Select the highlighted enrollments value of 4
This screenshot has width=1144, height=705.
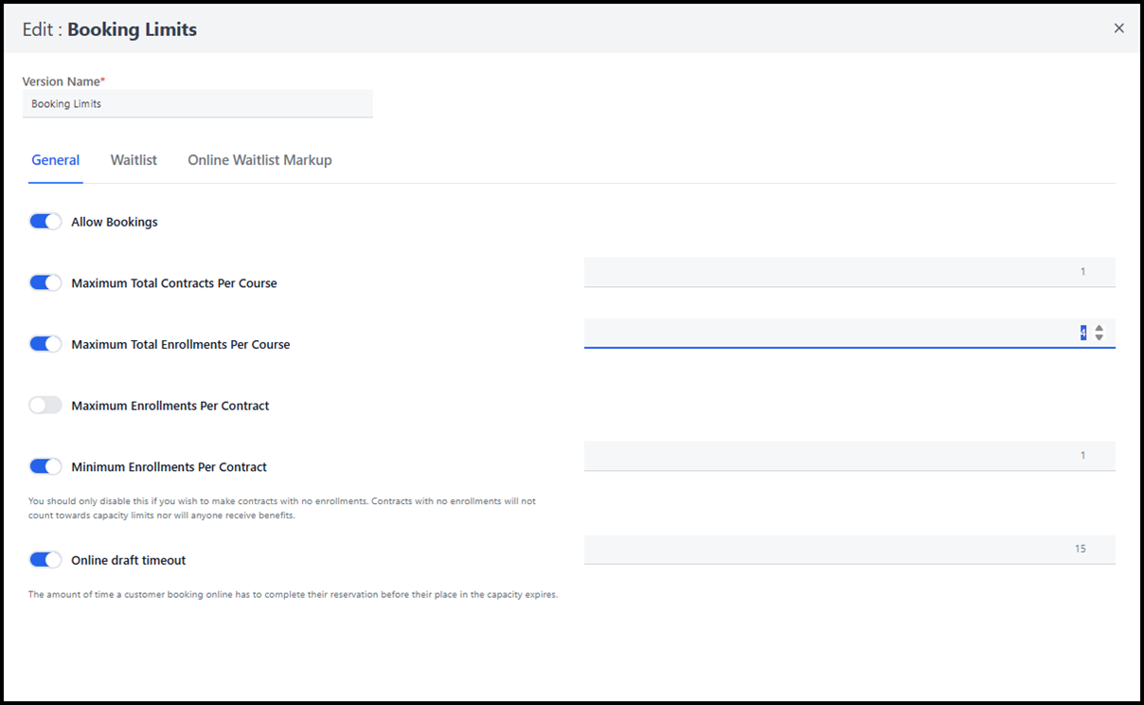pos(1081,333)
